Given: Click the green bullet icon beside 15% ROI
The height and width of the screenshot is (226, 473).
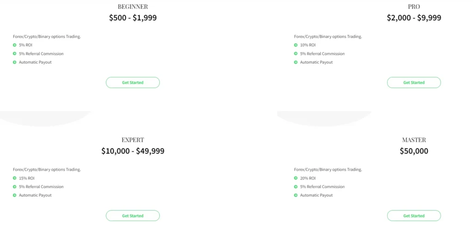Looking at the screenshot, I should (x=15, y=178).
